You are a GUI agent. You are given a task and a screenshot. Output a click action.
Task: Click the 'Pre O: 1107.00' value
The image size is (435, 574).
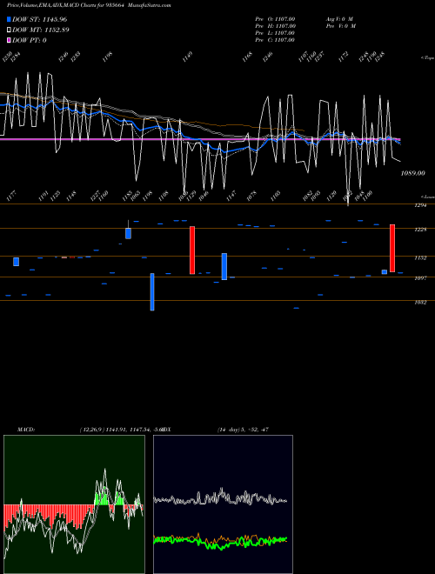[275, 19]
